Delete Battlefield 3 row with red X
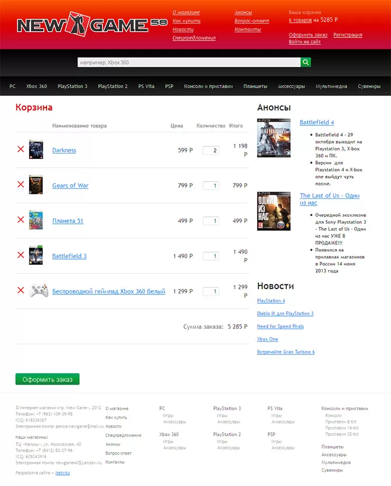This screenshot has width=391, height=486. pos(21,255)
